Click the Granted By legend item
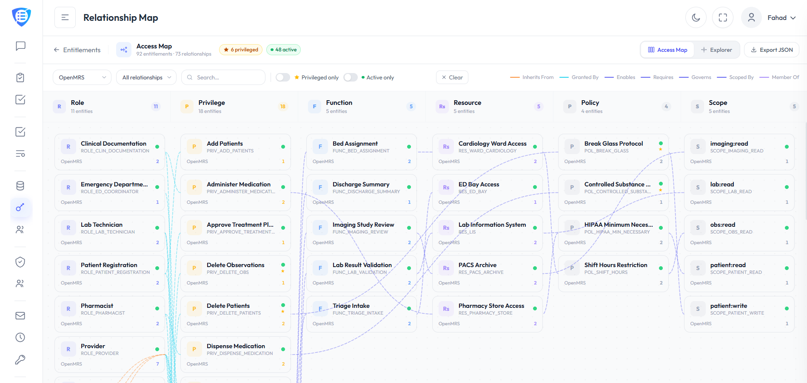 (x=579, y=77)
